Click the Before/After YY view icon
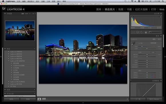This screenshot has height=104, width=166. pyautogui.click(x=44, y=99)
